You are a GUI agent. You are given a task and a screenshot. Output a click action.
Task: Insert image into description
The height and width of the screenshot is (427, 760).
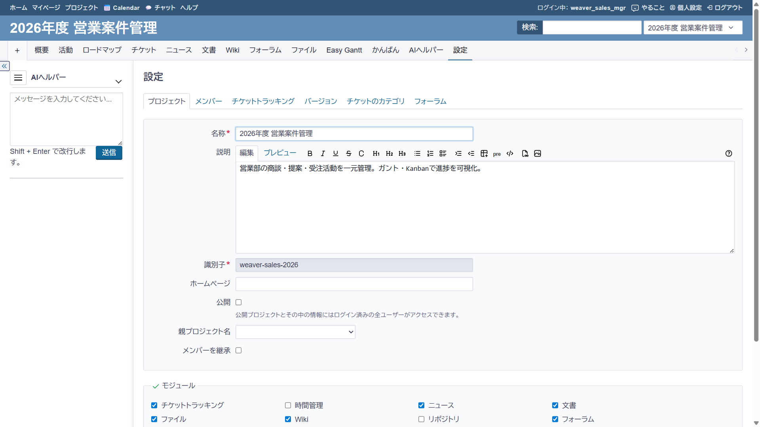(538, 153)
